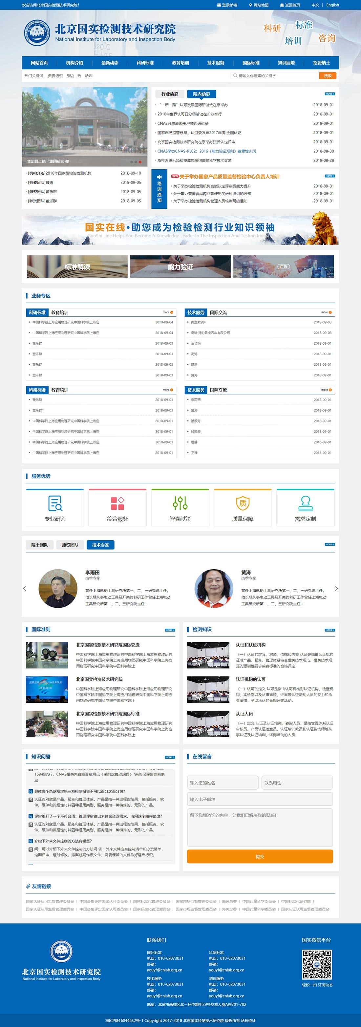Select the 院士团队 tab
This screenshot has width=361, height=1027.
coord(40,545)
